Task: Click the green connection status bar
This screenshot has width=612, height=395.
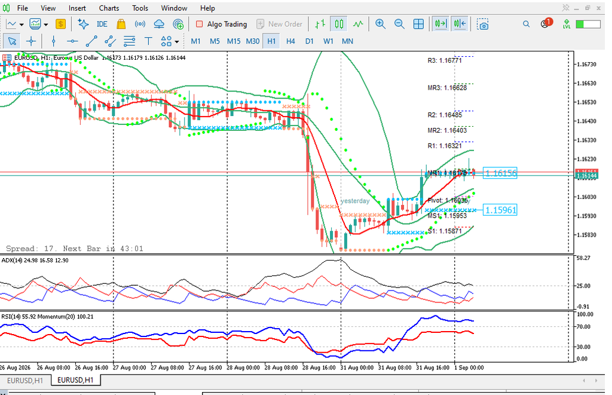Action: tap(588, 24)
